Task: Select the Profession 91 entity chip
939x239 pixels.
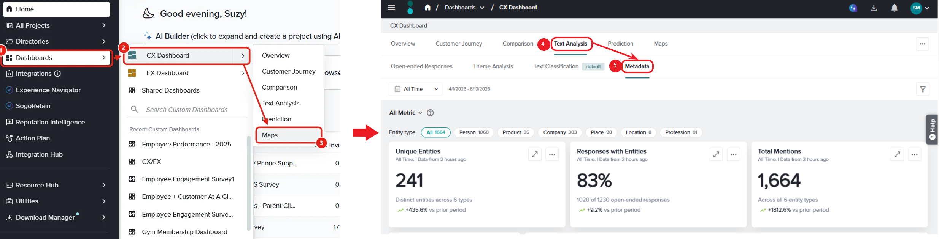Action: pyautogui.click(x=681, y=132)
